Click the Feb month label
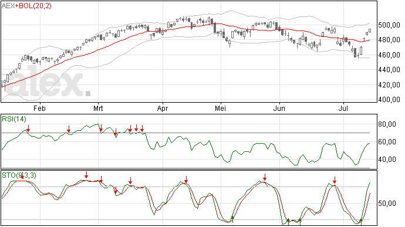The image size is (405, 227). click(39, 108)
